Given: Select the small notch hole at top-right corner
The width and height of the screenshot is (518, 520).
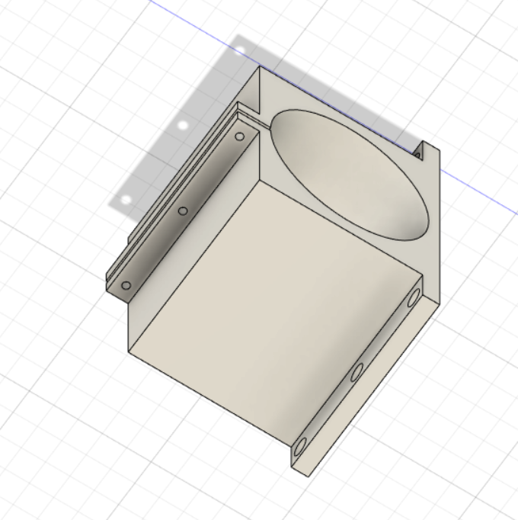Looking at the screenshot, I should (417, 155).
